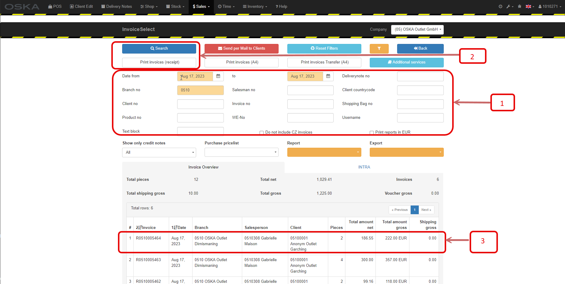Click the Branch no field showing 0510
565x284 pixels.
[x=200, y=90]
